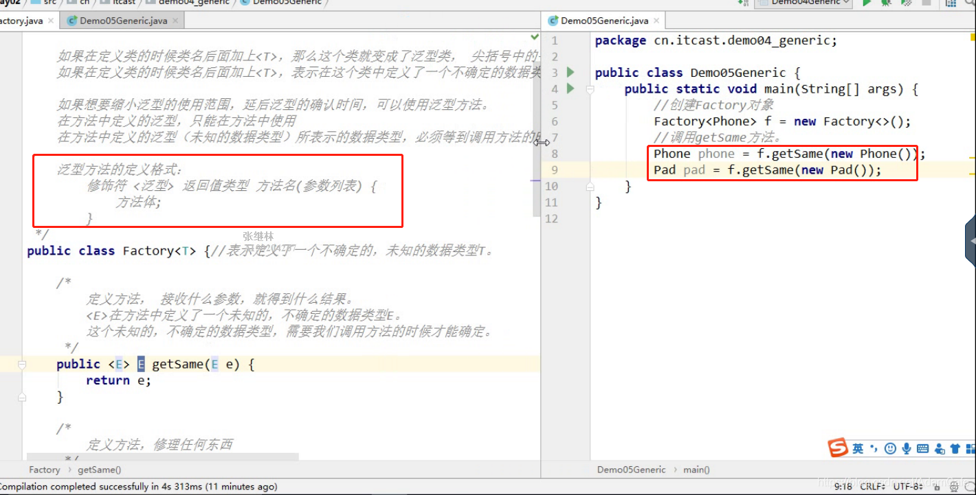Screen dimensions: 976x495
Task: Click the yellow warning stripe beside line 9
Action: point(973,174)
